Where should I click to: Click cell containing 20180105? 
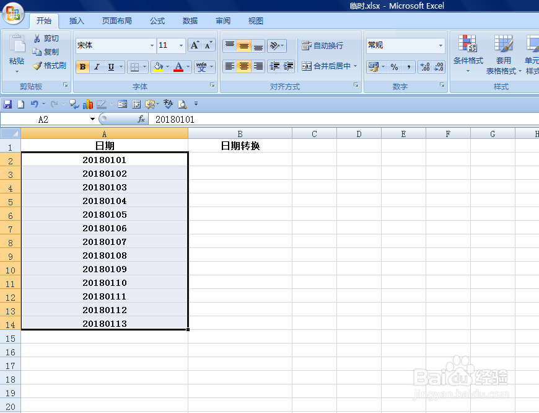(105, 215)
